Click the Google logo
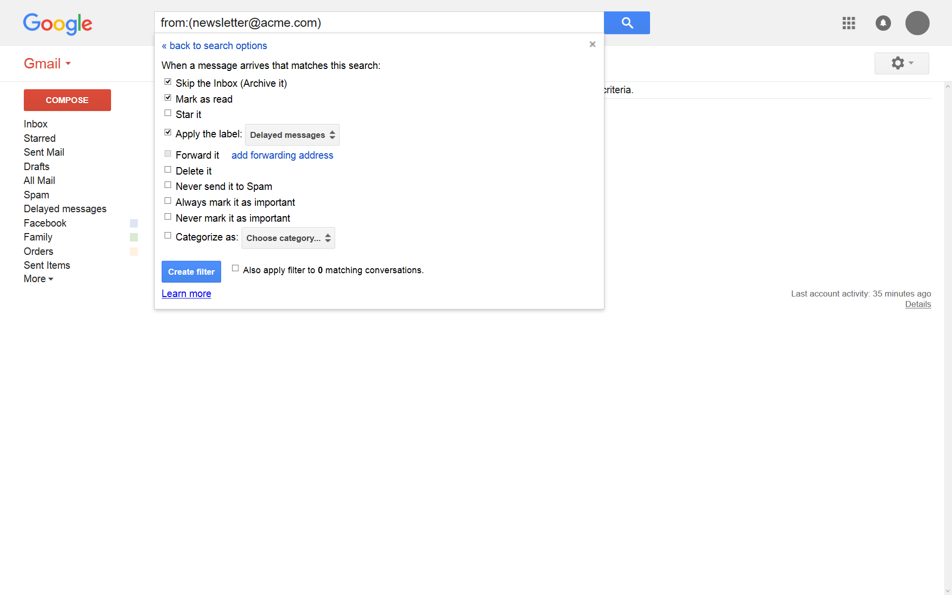 58,24
